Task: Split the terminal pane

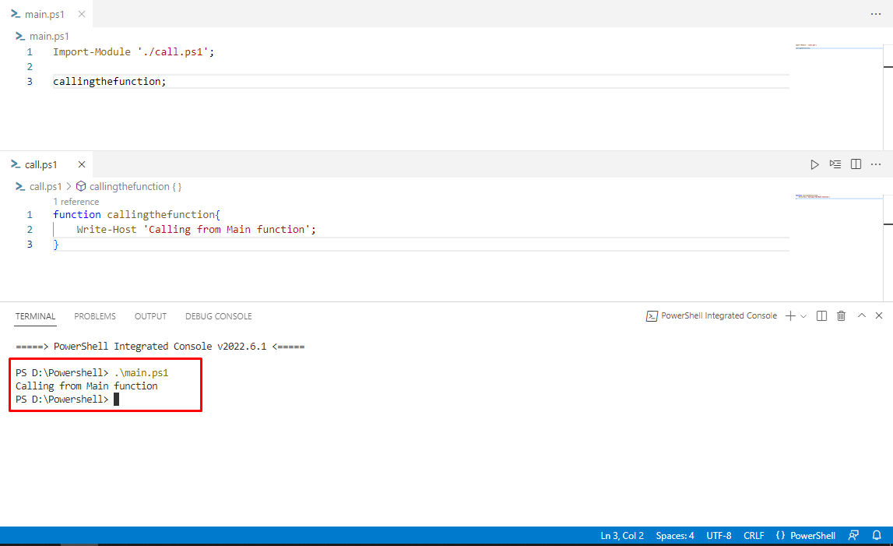Action: click(x=821, y=316)
